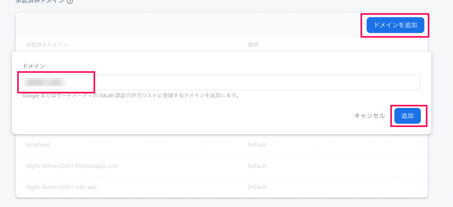Viewport: 453px width, 207px height.
Task: Cancel the dialog via キャンセル
Action: [x=369, y=116]
